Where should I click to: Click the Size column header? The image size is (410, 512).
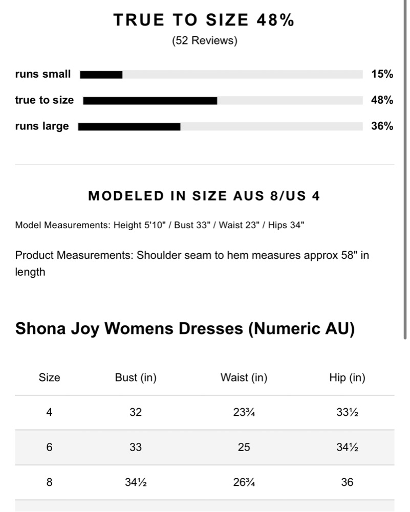[x=49, y=377]
